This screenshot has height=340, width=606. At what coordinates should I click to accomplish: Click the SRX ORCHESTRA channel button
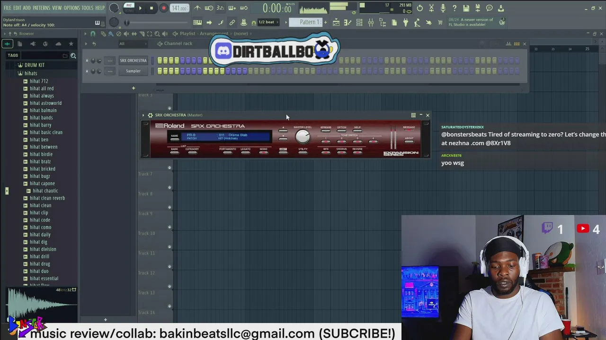click(133, 60)
